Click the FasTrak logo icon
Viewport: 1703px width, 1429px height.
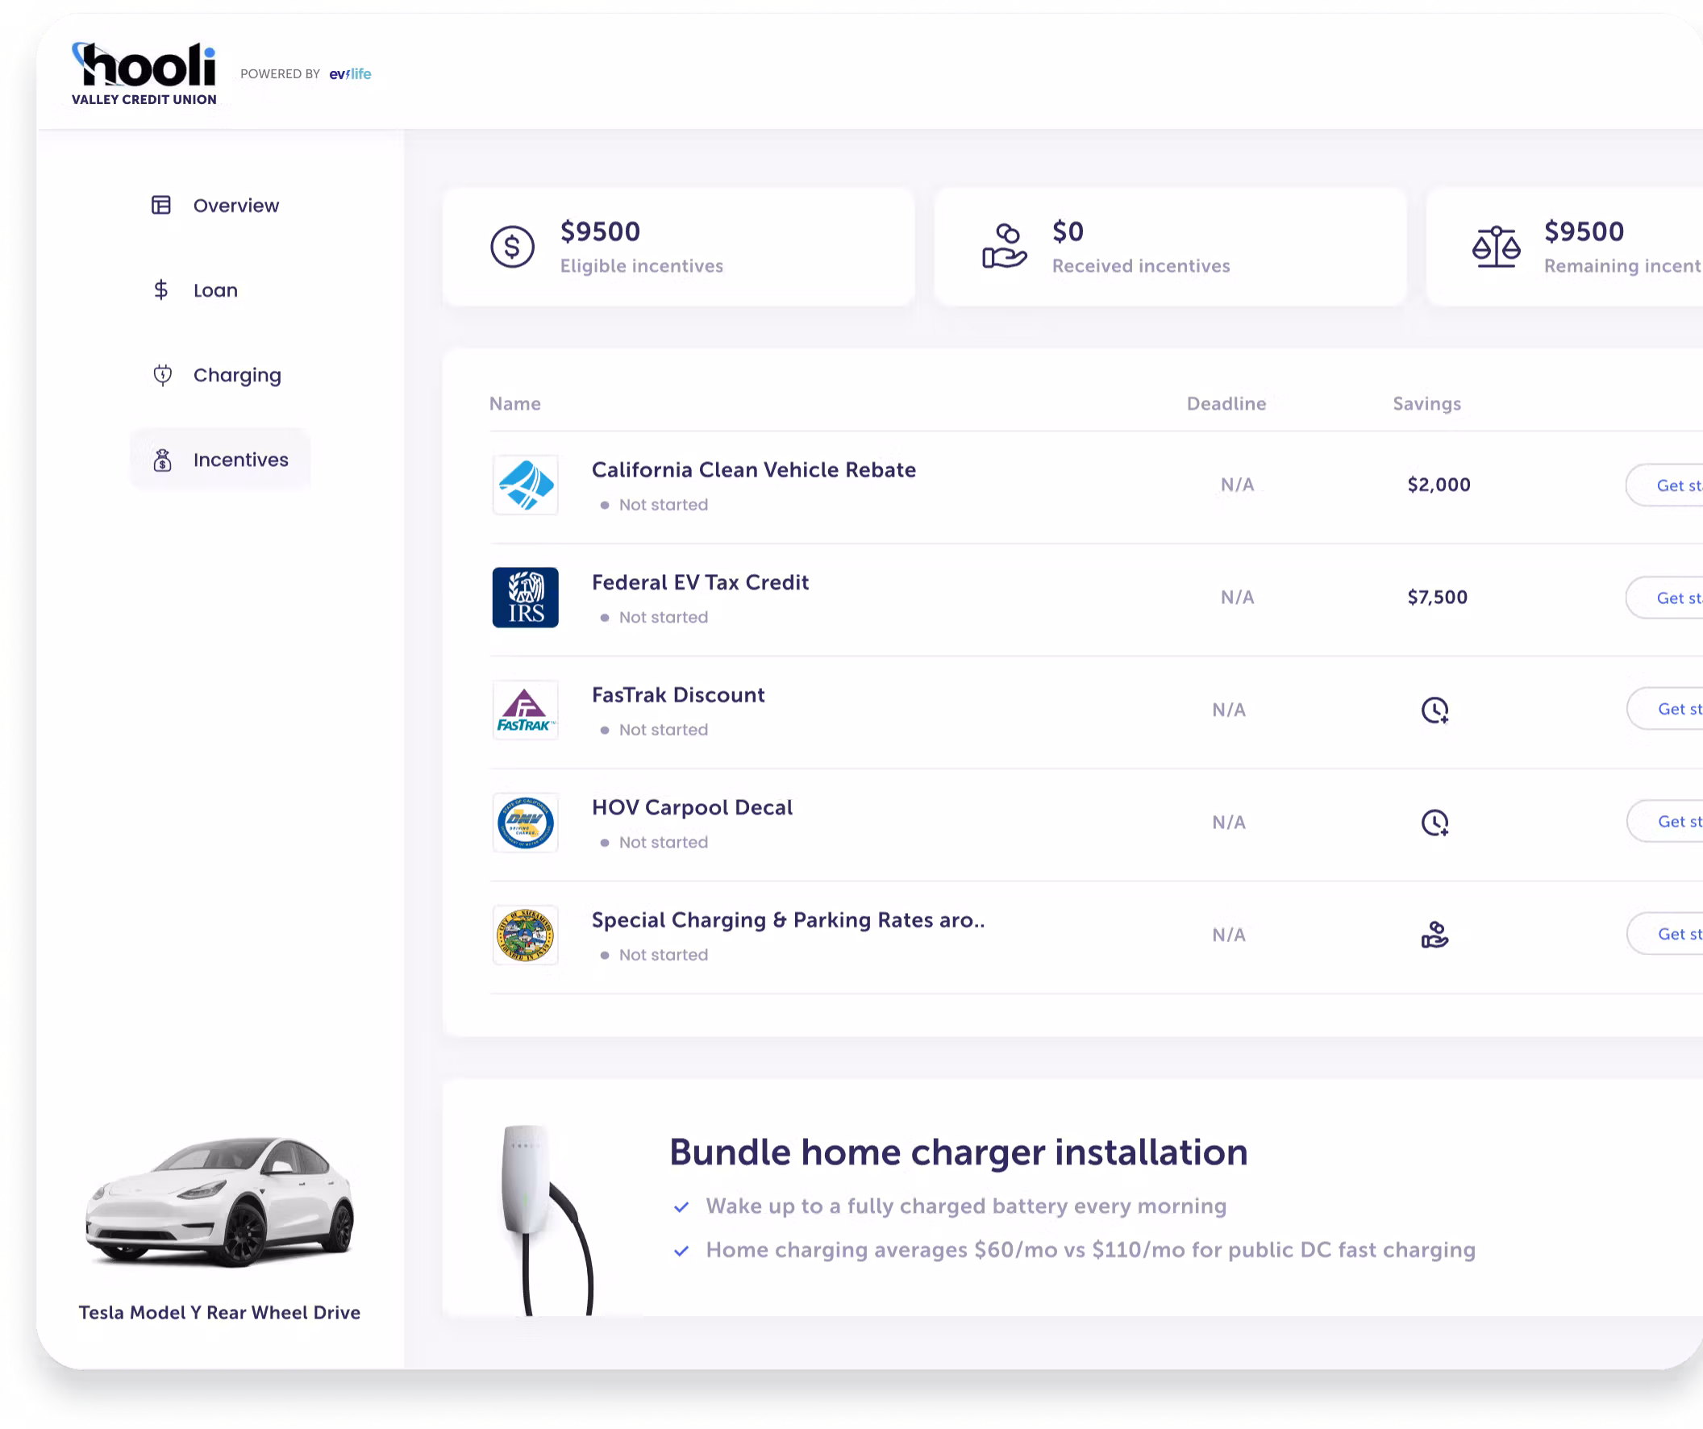525,710
